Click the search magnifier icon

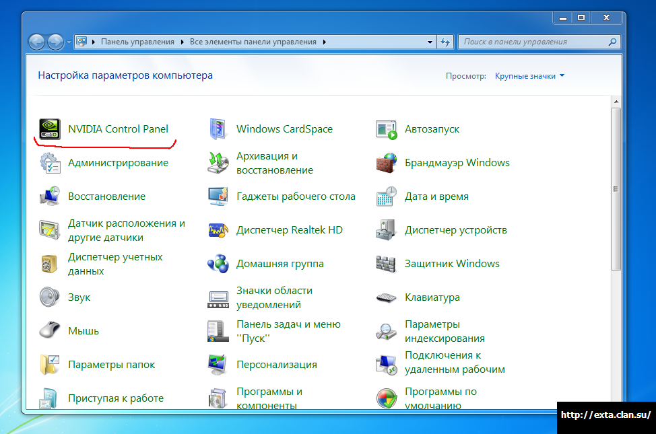(612, 42)
